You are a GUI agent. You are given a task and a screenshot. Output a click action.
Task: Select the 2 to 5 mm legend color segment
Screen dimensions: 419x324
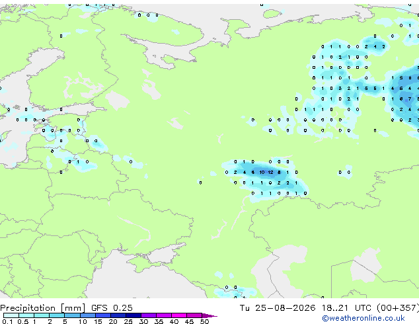tap(57, 315)
